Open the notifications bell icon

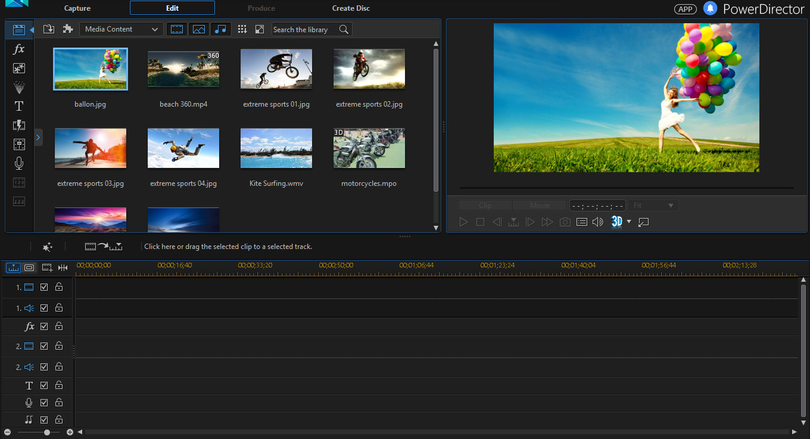coord(710,8)
